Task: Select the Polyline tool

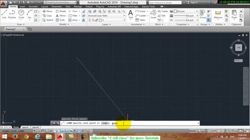Action: 12,14
